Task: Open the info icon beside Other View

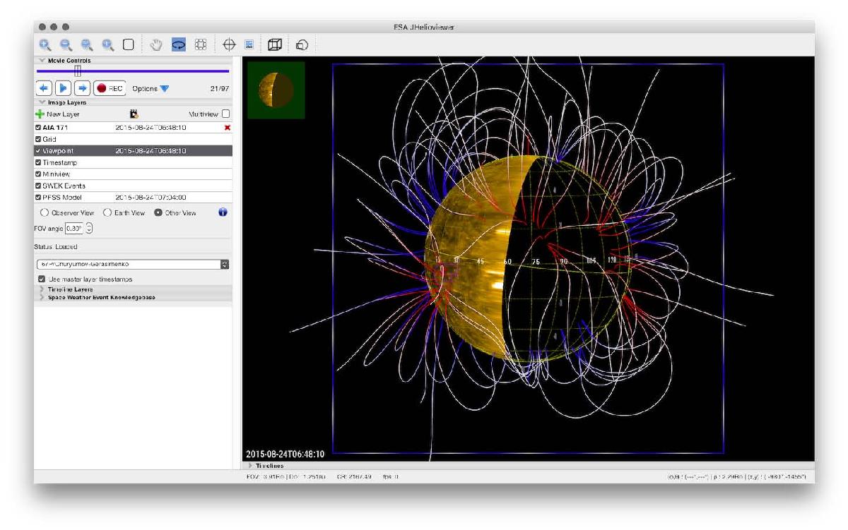Action: click(x=223, y=212)
